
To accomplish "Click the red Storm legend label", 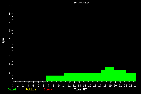I will 48,89.
